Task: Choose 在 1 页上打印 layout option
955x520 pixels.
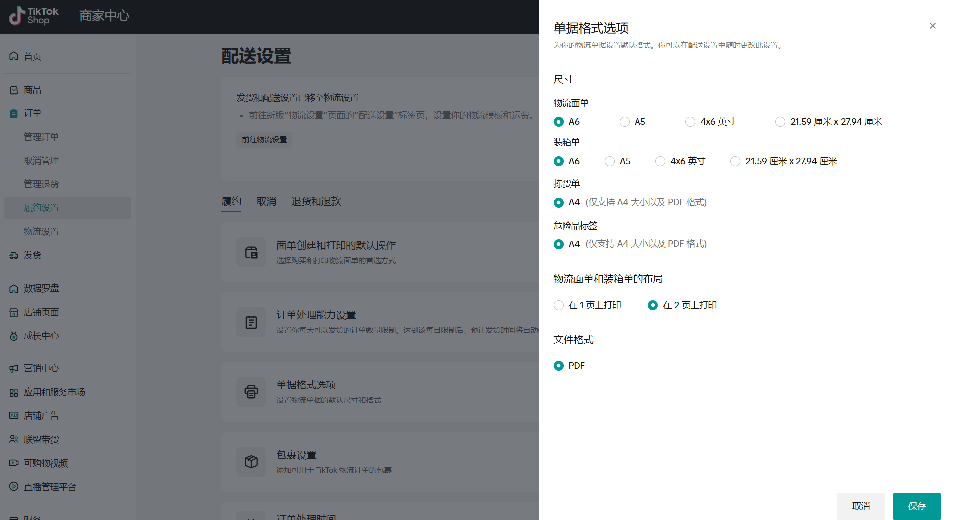Action: point(558,305)
